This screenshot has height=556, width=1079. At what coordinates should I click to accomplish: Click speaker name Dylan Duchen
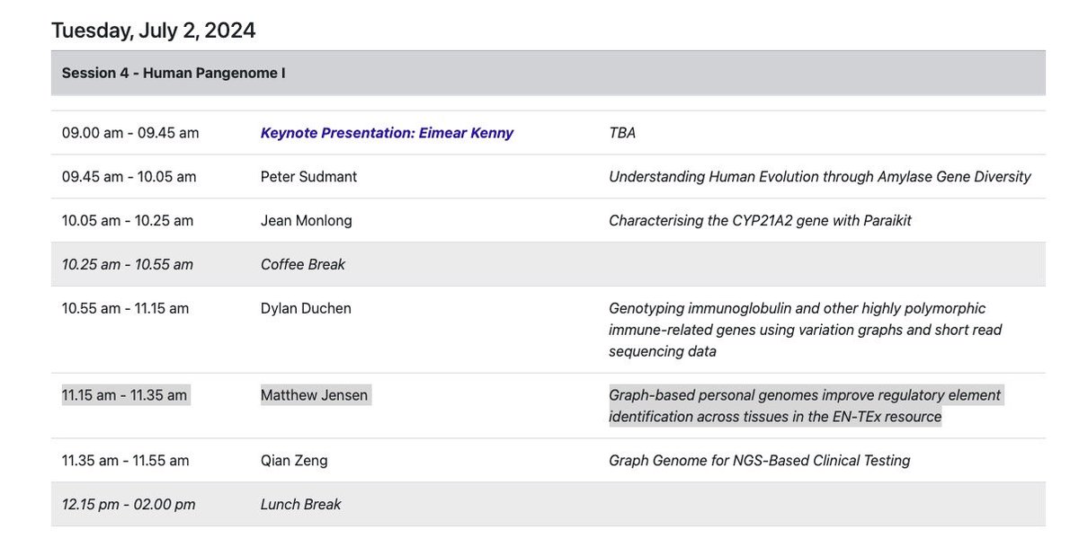(306, 308)
